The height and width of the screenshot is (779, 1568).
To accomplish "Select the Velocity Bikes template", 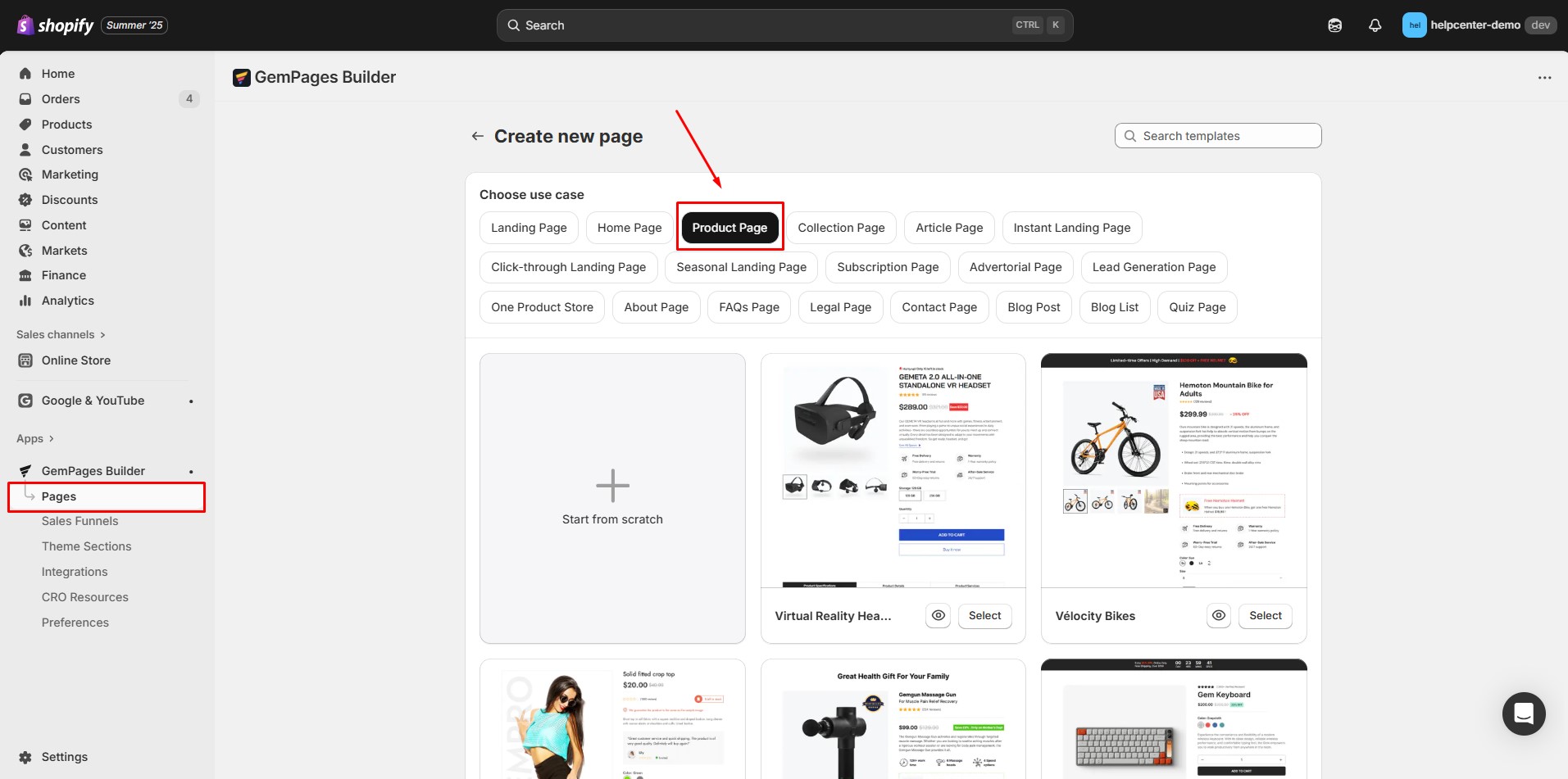I will point(1265,615).
